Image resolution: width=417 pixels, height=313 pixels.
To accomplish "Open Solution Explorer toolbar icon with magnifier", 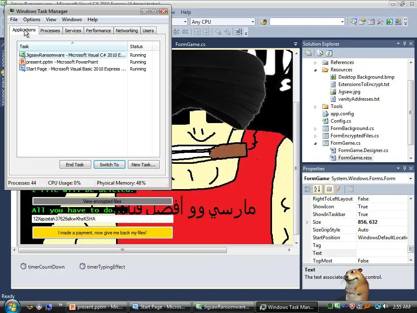I will click(353, 22).
